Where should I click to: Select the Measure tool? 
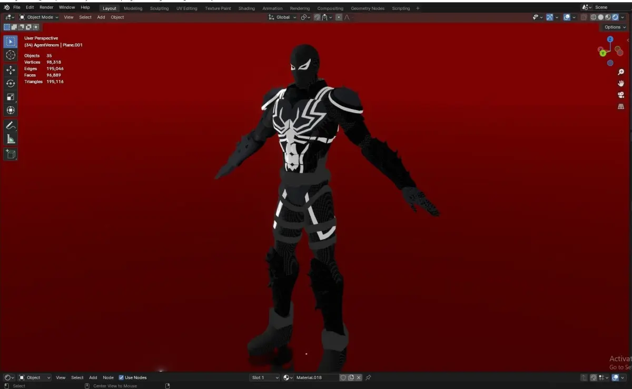pyautogui.click(x=11, y=139)
